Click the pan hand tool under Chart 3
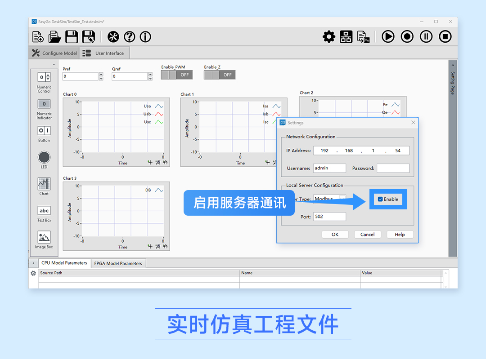The height and width of the screenshot is (359, 486). (165, 246)
